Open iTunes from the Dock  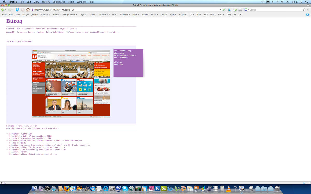tap(73, 188)
